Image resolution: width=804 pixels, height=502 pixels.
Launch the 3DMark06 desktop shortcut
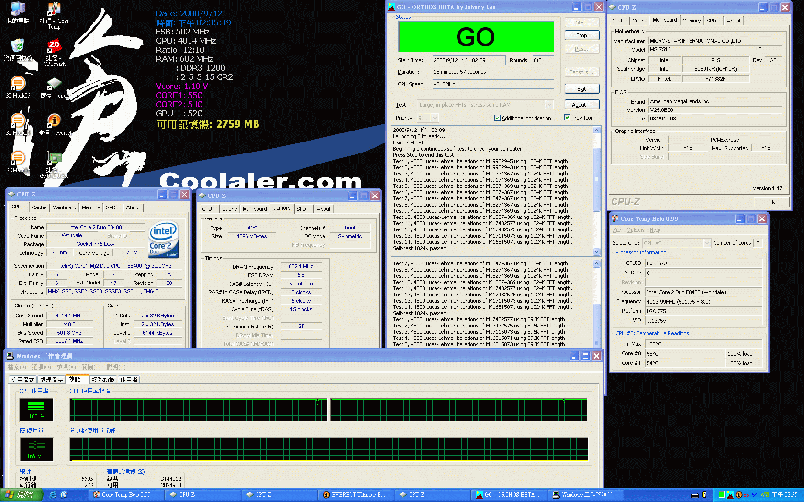18,162
